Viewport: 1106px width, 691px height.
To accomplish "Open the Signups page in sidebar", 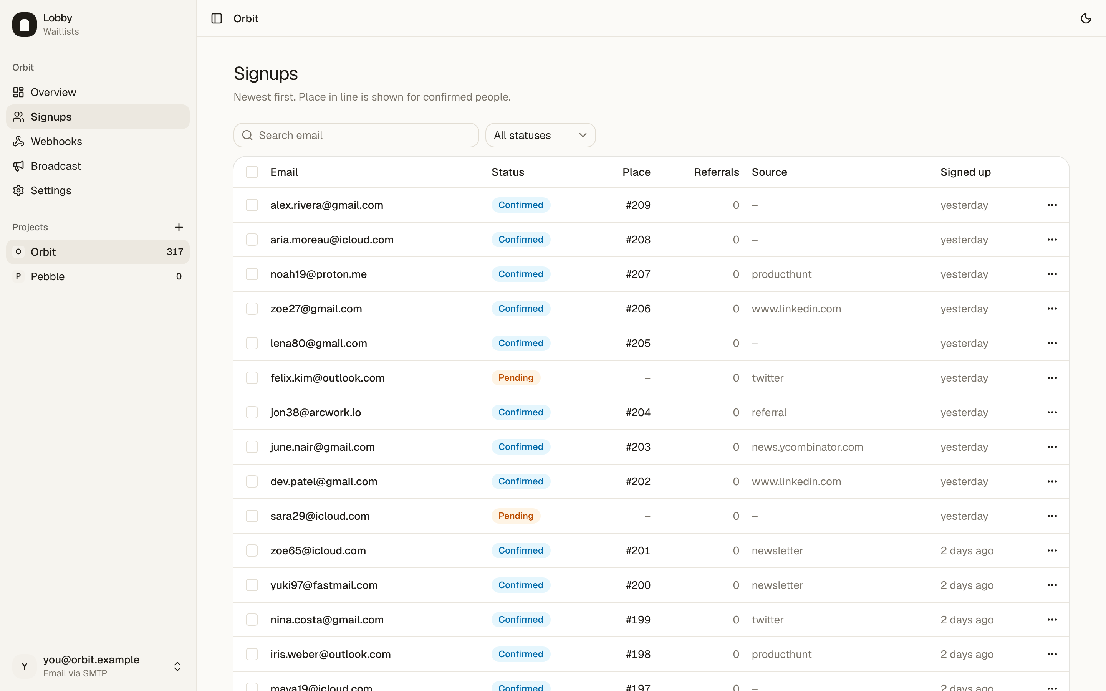I will coord(98,117).
